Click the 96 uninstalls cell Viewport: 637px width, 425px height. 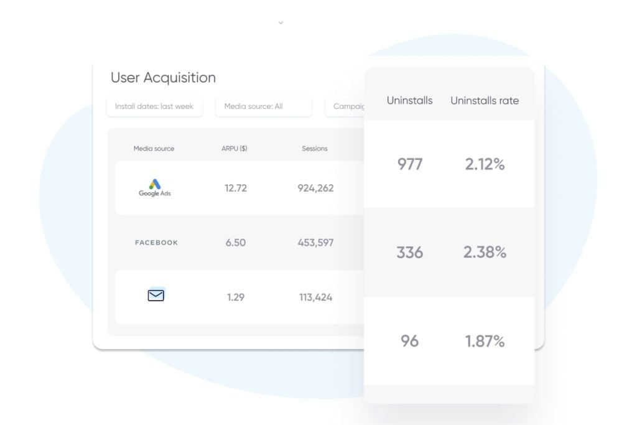[x=409, y=341]
